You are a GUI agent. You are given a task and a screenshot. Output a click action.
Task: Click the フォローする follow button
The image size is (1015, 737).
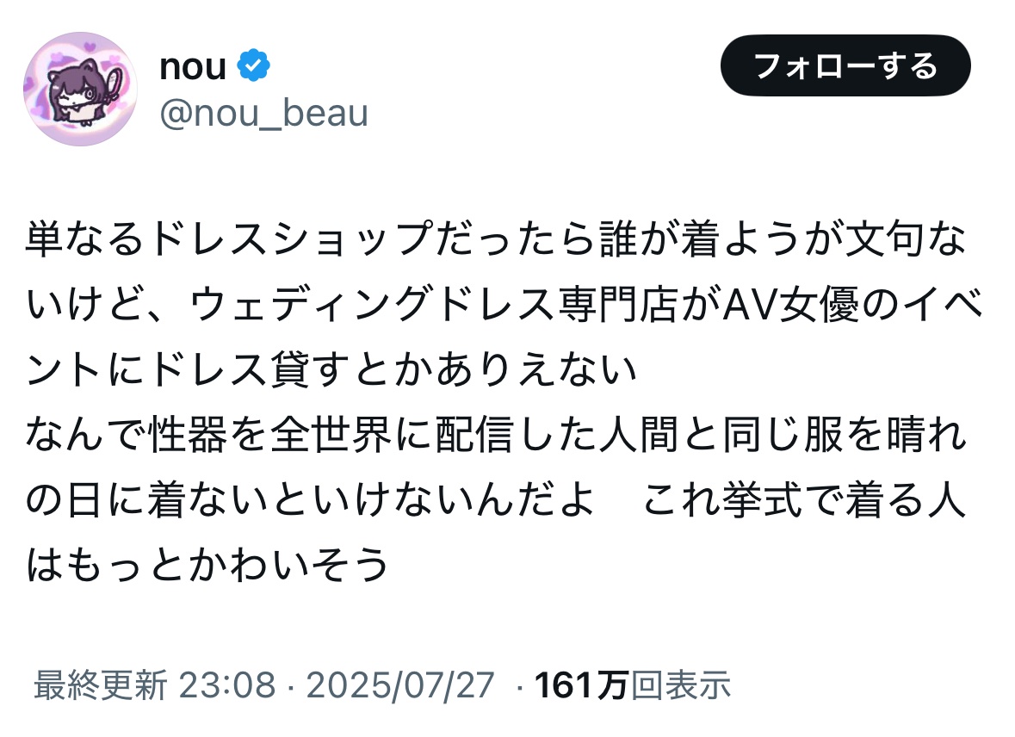[845, 65]
